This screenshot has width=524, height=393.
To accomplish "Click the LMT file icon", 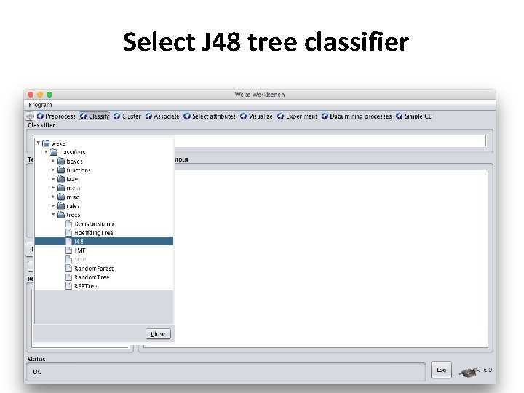I will (x=69, y=250).
